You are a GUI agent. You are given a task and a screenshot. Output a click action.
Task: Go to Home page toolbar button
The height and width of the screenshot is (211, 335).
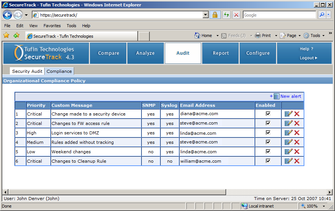pyautogui.click(x=203, y=35)
